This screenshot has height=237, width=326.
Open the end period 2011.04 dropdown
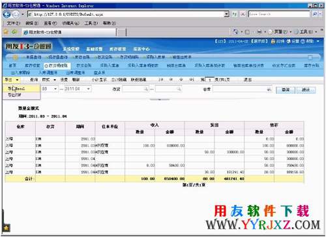click(88, 89)
